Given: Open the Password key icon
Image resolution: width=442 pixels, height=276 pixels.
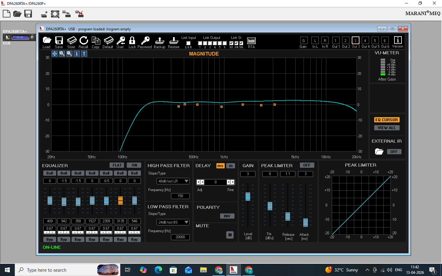Looking at the screenshot, I should click(145, 40).
